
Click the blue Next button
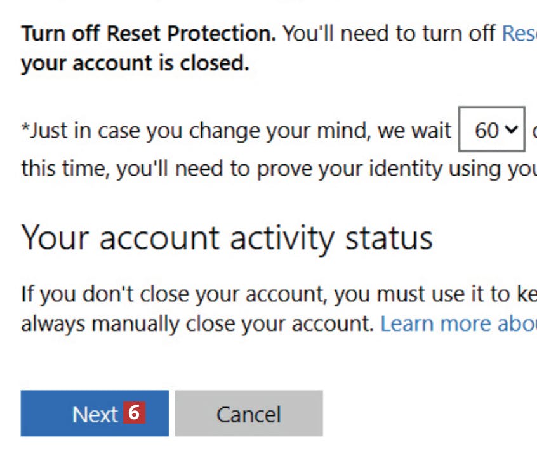tap(95, 413)
